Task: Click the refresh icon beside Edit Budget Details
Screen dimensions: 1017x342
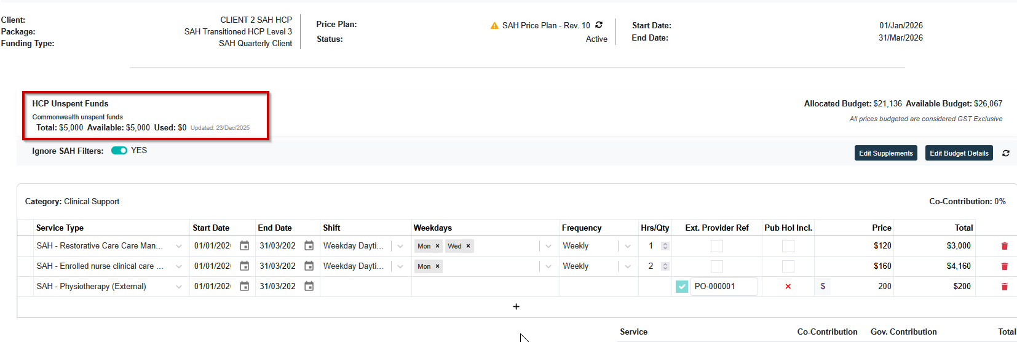Action: click(x=1006, y=153)
